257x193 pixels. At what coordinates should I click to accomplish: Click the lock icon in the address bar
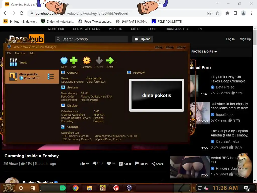[32, 13]
